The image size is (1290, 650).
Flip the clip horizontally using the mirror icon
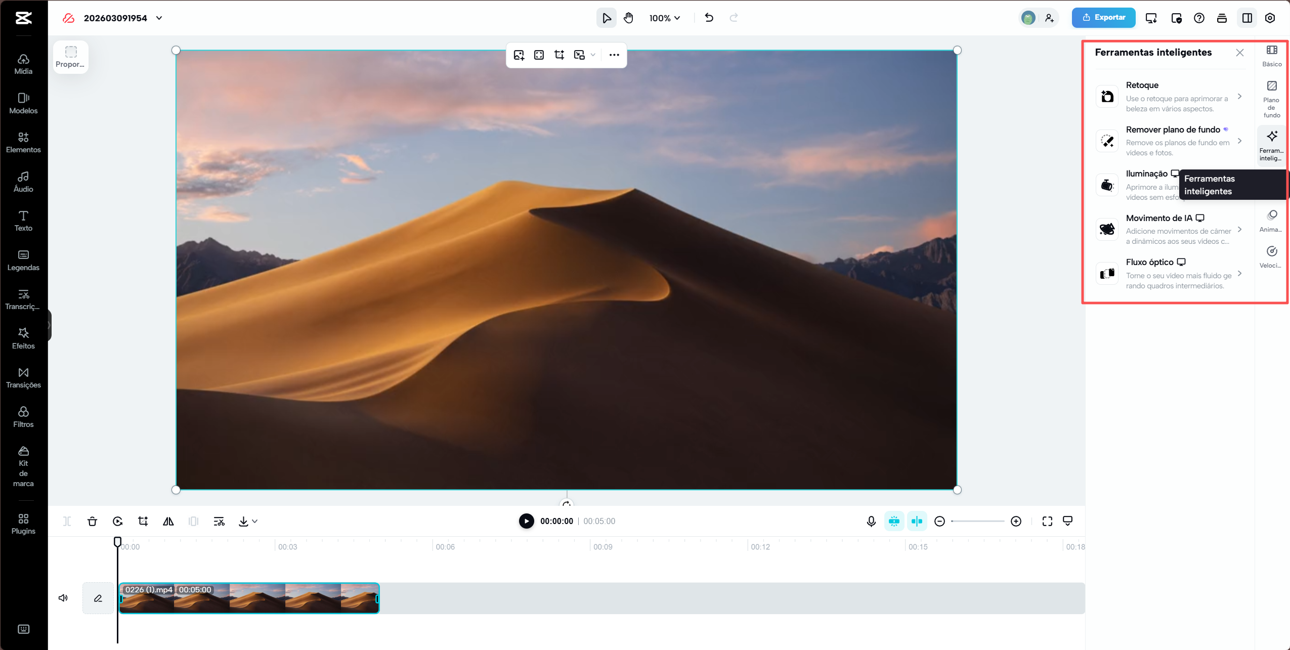point(168,521)
